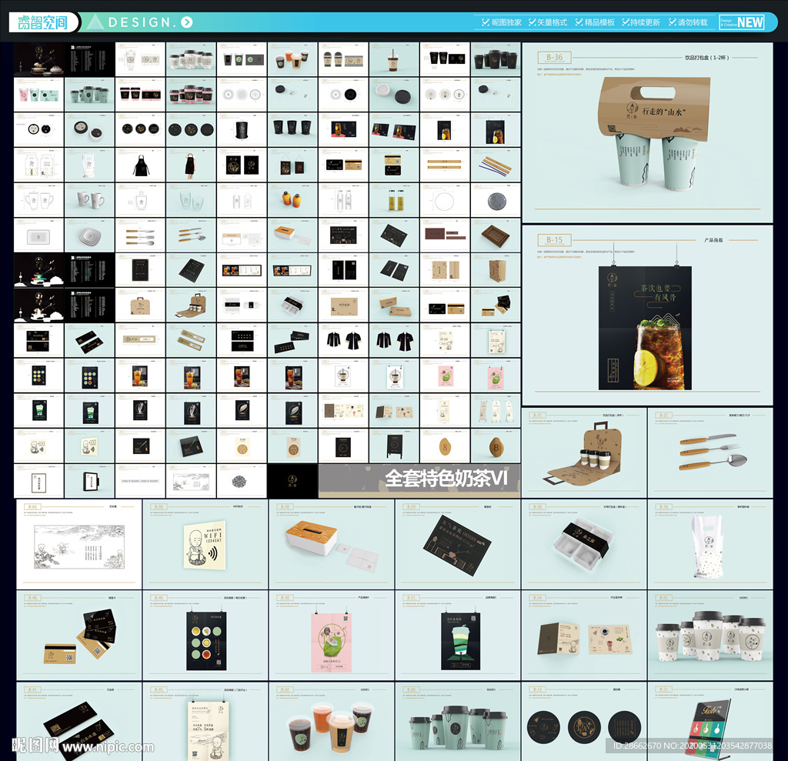This screenshot has width=788, height=761.
Task: Click the circled arrow after DESIGN text
Action: pyautogui.click(x=187, y=22)
